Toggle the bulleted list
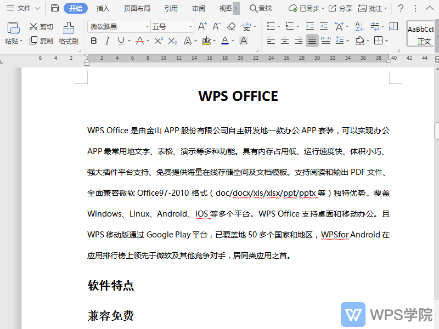 [x=271, y=26]
